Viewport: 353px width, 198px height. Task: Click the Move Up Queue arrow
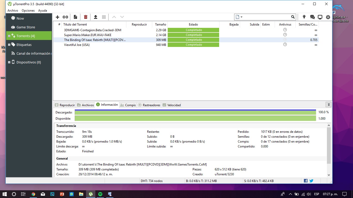pyautogui.click(x=114, y=17)
